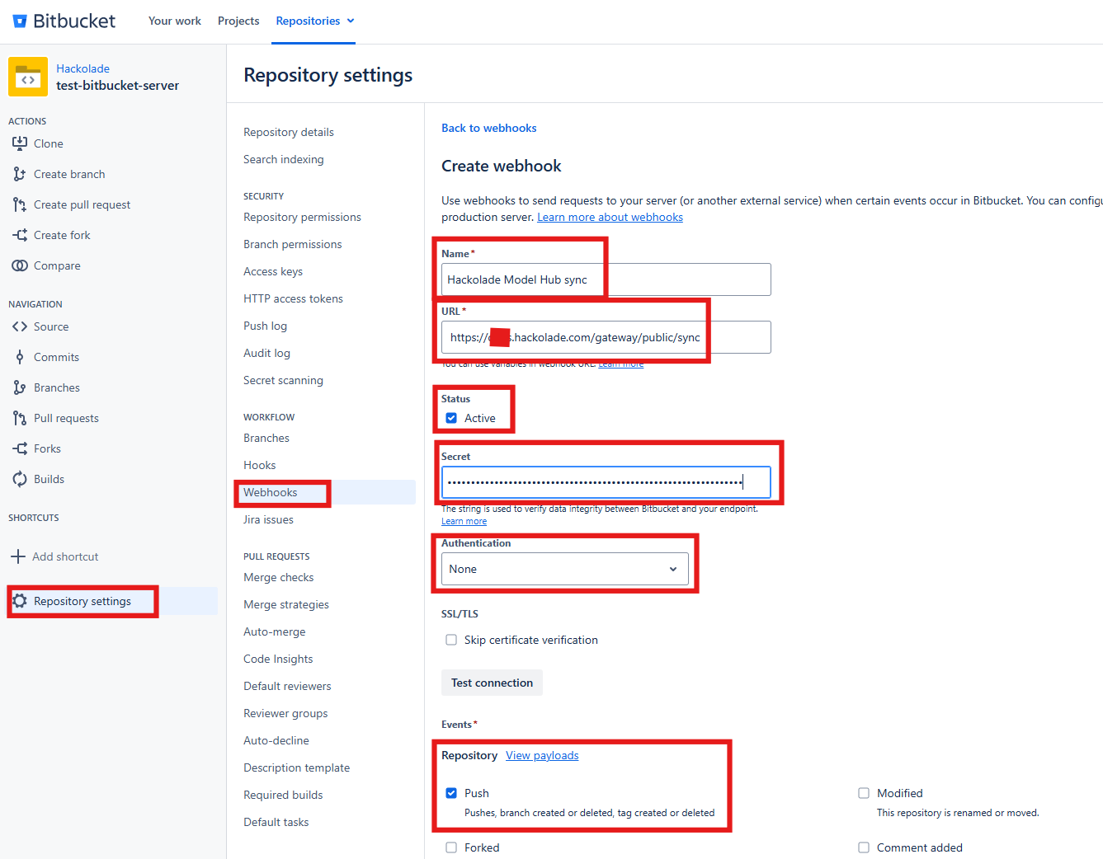
Task: Click the Create fork icon
Action: 20,235
